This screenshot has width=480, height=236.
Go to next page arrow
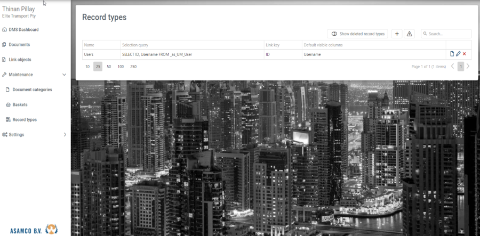pyautogui.click(x=468, y=67)
